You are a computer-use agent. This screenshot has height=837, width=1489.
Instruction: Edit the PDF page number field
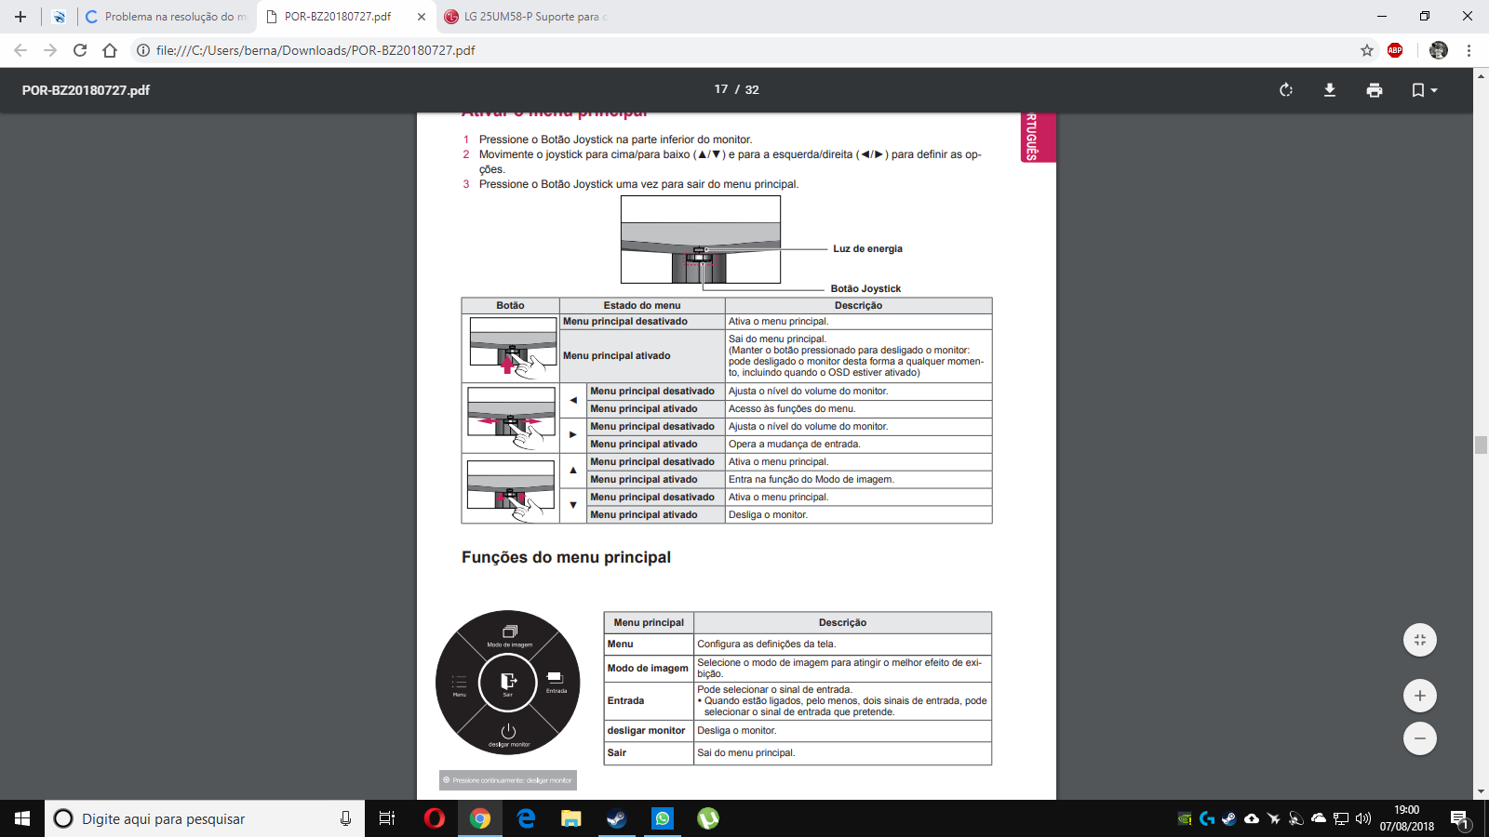(721, 89)
